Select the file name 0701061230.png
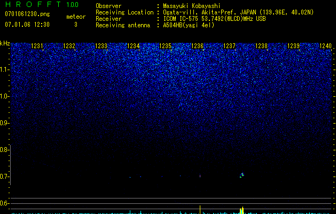Image resolution: width=336 pixels, height=214 pixels. (27, 14)
